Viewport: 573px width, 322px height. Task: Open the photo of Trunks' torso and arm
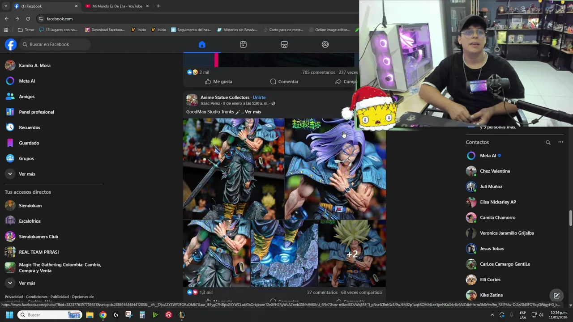pos(216,254)
